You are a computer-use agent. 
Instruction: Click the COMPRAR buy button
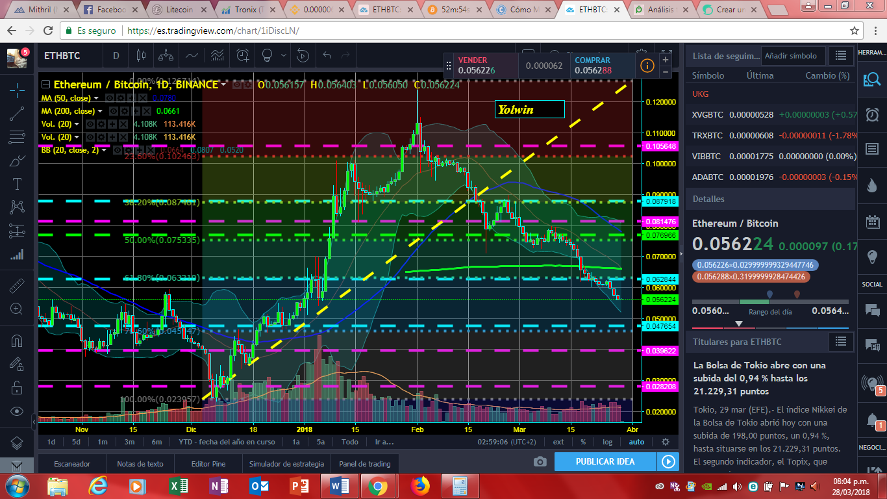point(602,65)
